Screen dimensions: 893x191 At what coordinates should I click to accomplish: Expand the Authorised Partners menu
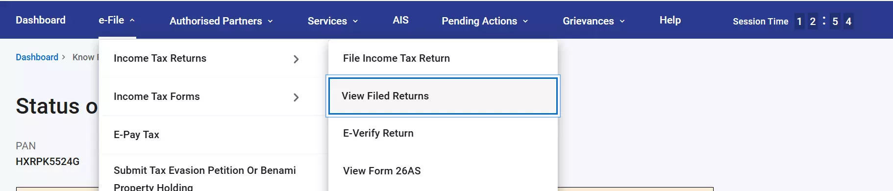pos(221,21)
